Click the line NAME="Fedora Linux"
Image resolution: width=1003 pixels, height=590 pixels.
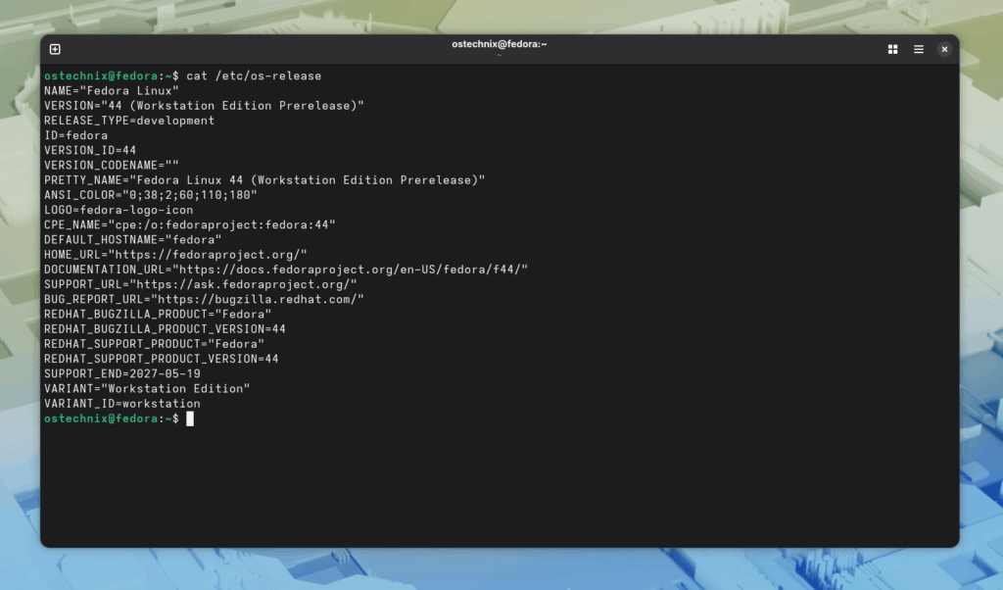coord(112,91)
